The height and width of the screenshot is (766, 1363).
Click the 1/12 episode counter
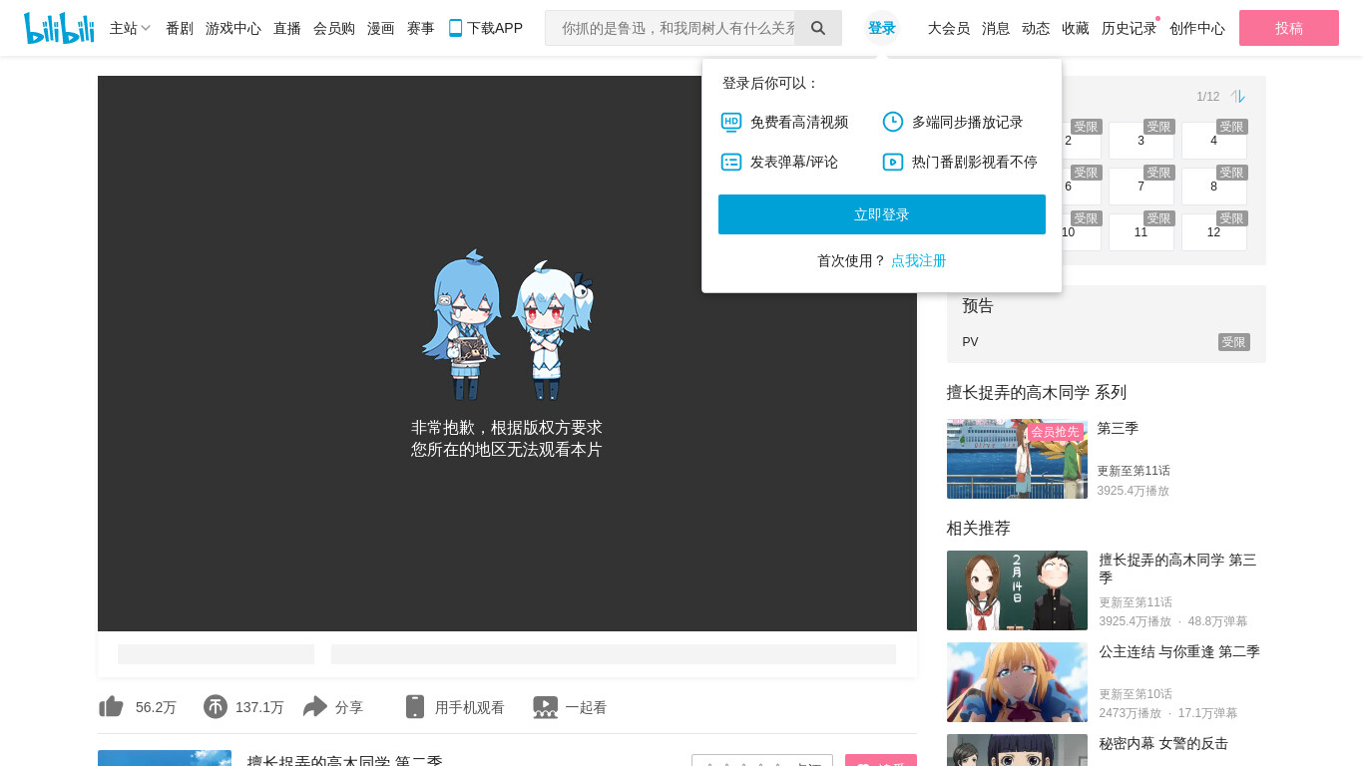[x=1207, y=97]
